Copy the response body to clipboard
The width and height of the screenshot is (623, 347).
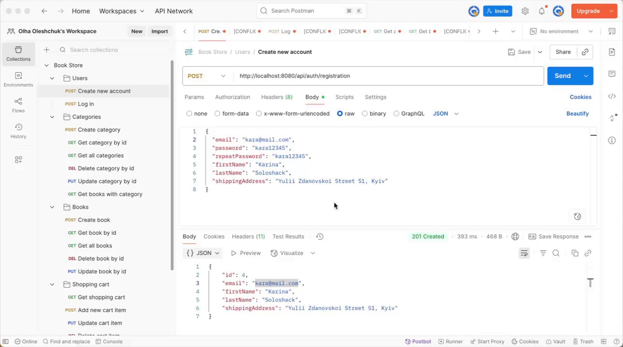coord(575,253)
